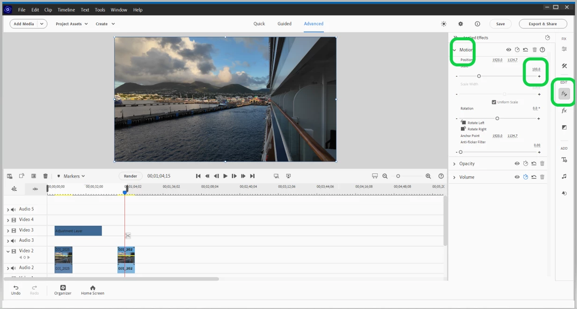Click the timeline trash delete icon

[x=45, y=176]
